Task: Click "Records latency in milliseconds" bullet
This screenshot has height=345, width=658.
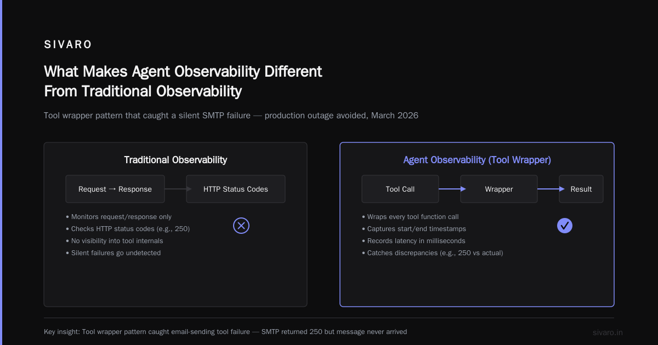Action: [x=413, y=241]
